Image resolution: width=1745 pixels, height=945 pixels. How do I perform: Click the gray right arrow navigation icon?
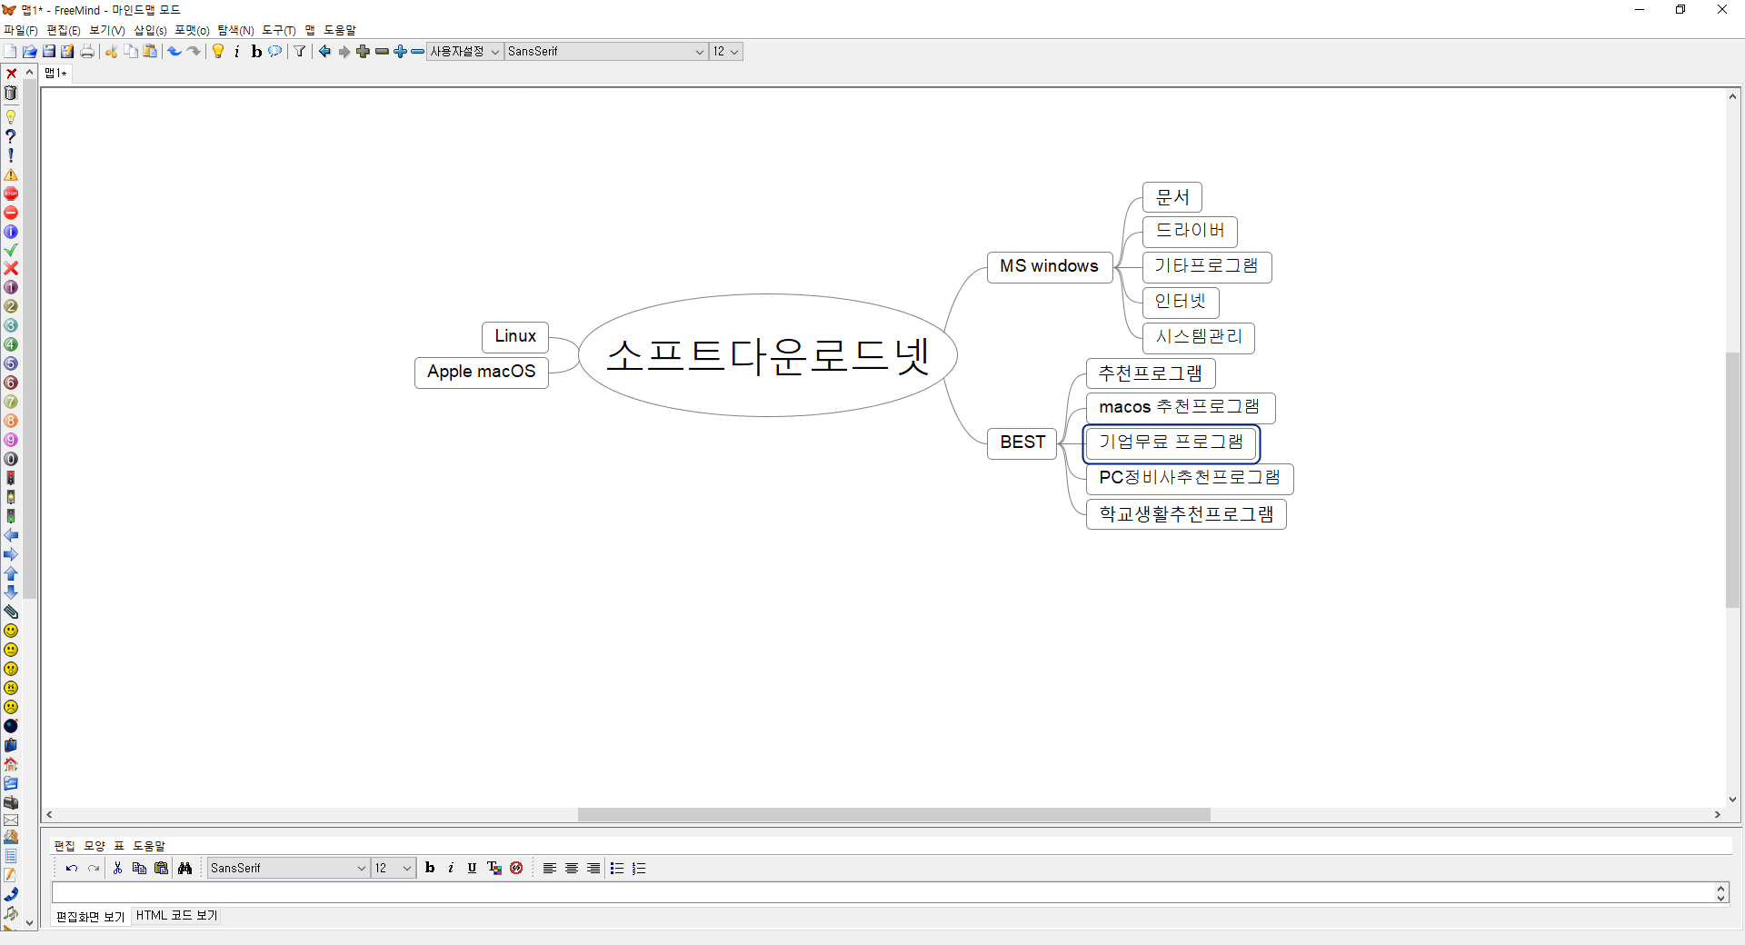[x=344, y=52]
